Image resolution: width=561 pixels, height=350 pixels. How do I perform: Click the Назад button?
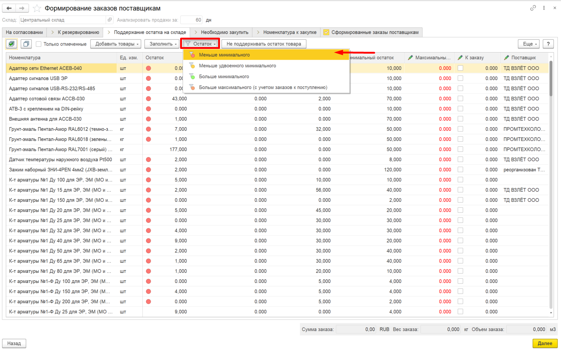point(14,343)
